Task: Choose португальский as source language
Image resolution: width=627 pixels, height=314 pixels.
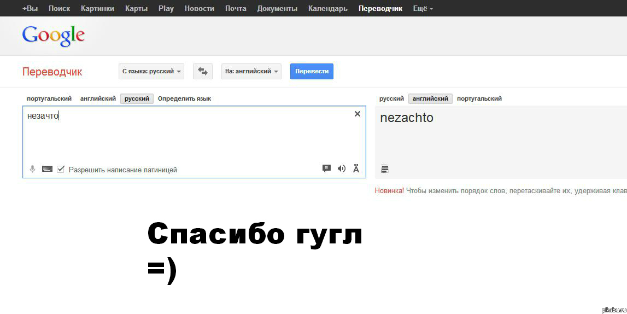Action: (49, 98)
